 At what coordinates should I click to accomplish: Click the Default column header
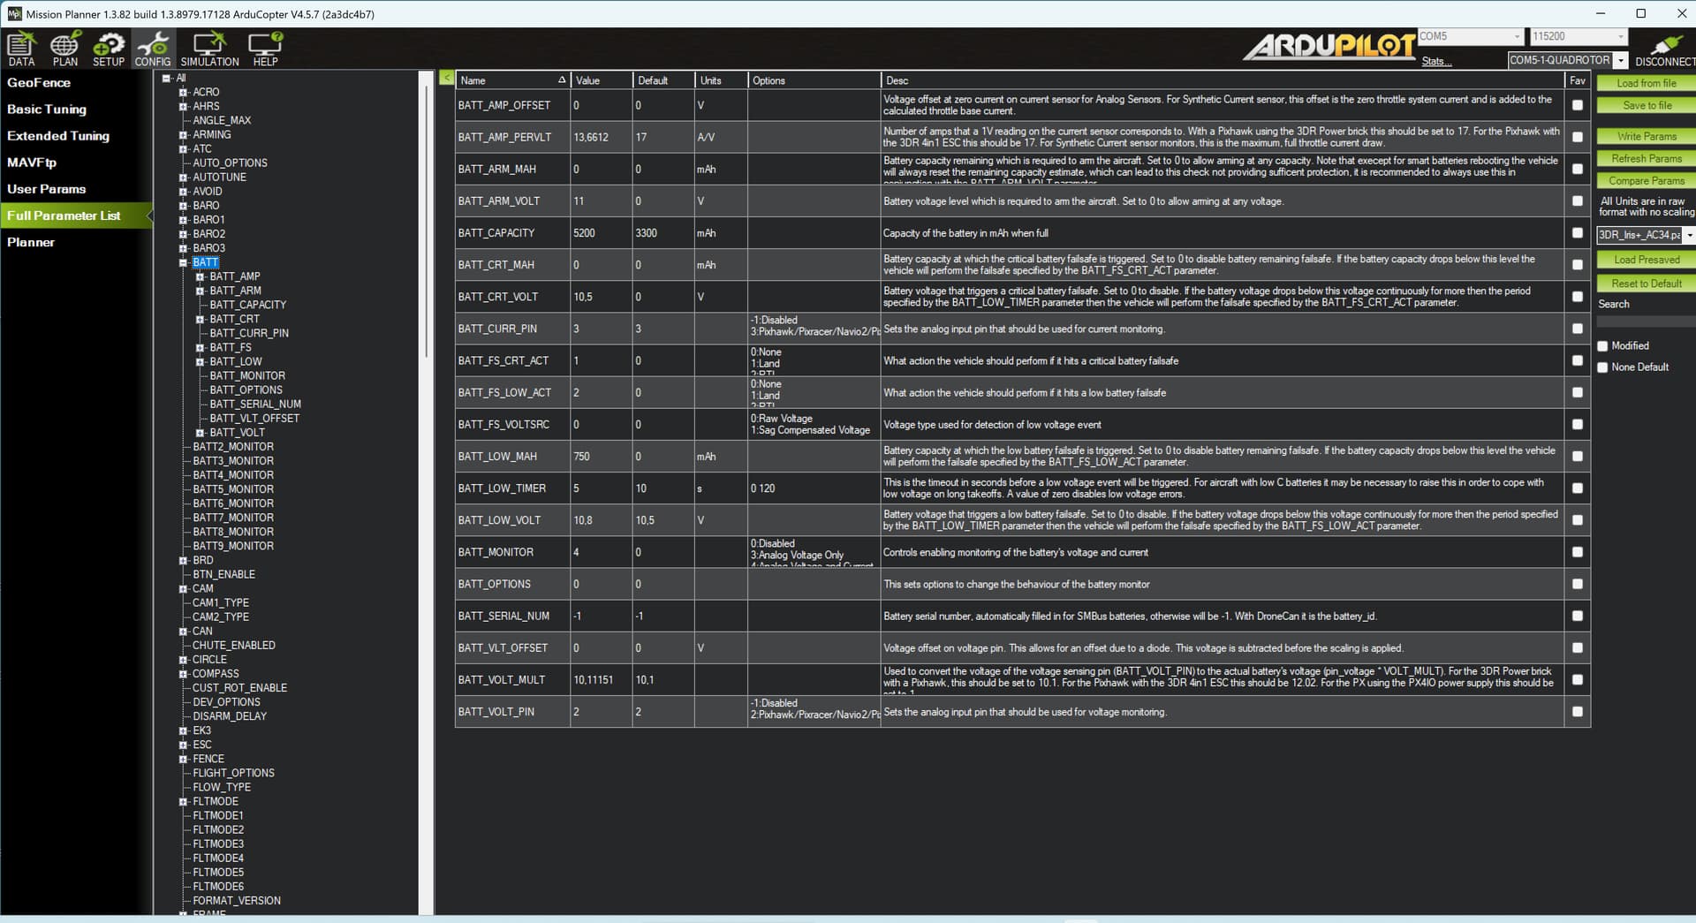[x=663, y=80]
